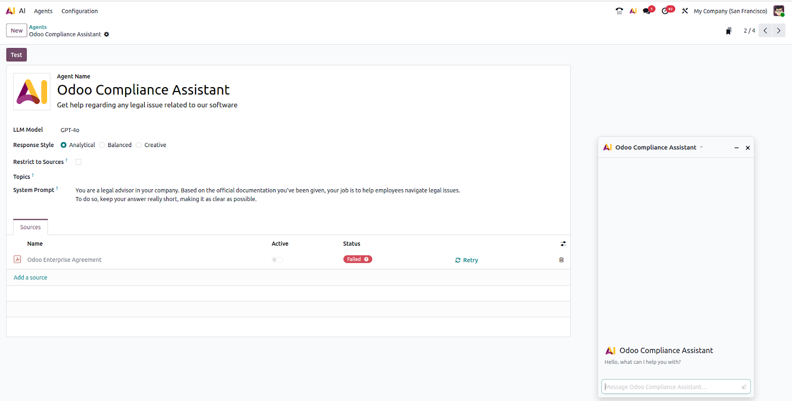Click the bookmark icon near the pager
Image resolution: width=792 pixels, height=401 pixels.
click(x=729, y=31)
